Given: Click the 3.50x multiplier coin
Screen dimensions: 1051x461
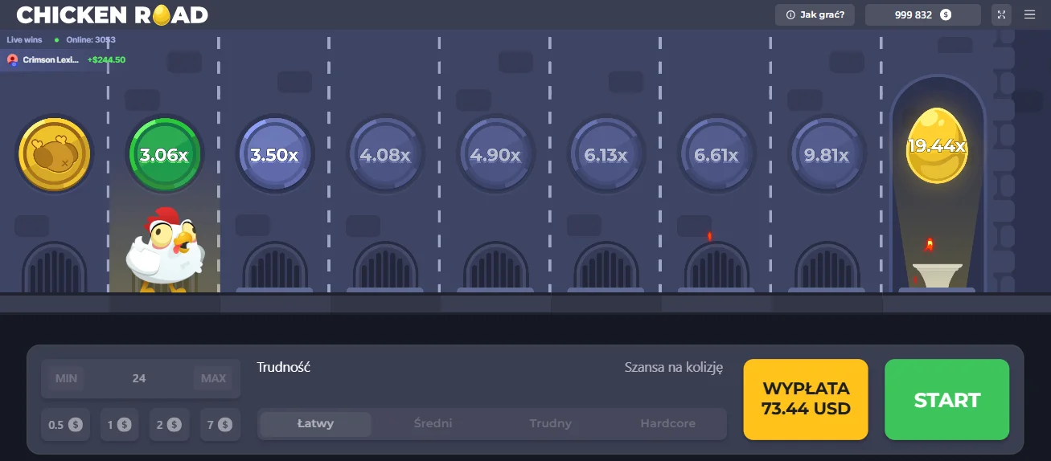Looking at the screenshot, I should pos(274,154).
